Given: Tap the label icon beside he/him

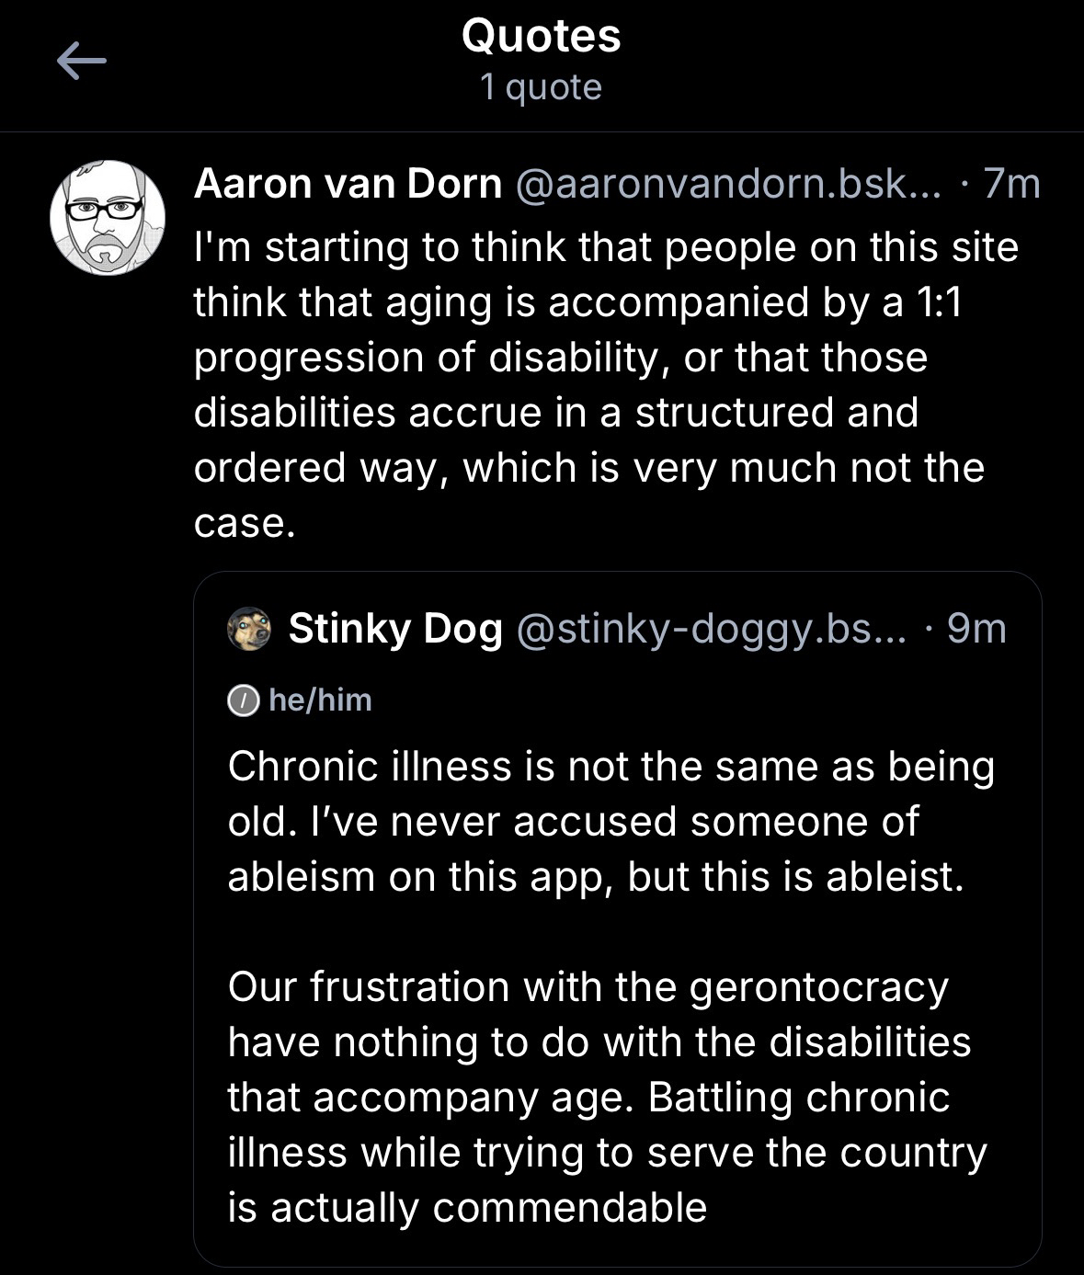Looking at the screenshot, I should 243,700.
